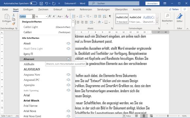This screenshot has width=190, height=118.
Task: Click the zoom slider handle
Action: (168, 116)
